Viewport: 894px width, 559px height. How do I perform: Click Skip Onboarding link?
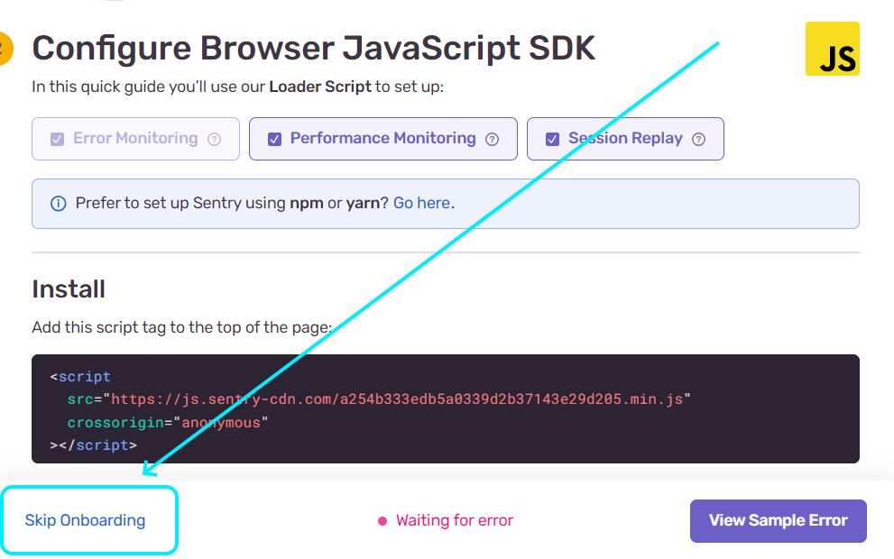(x=85, y=520)
